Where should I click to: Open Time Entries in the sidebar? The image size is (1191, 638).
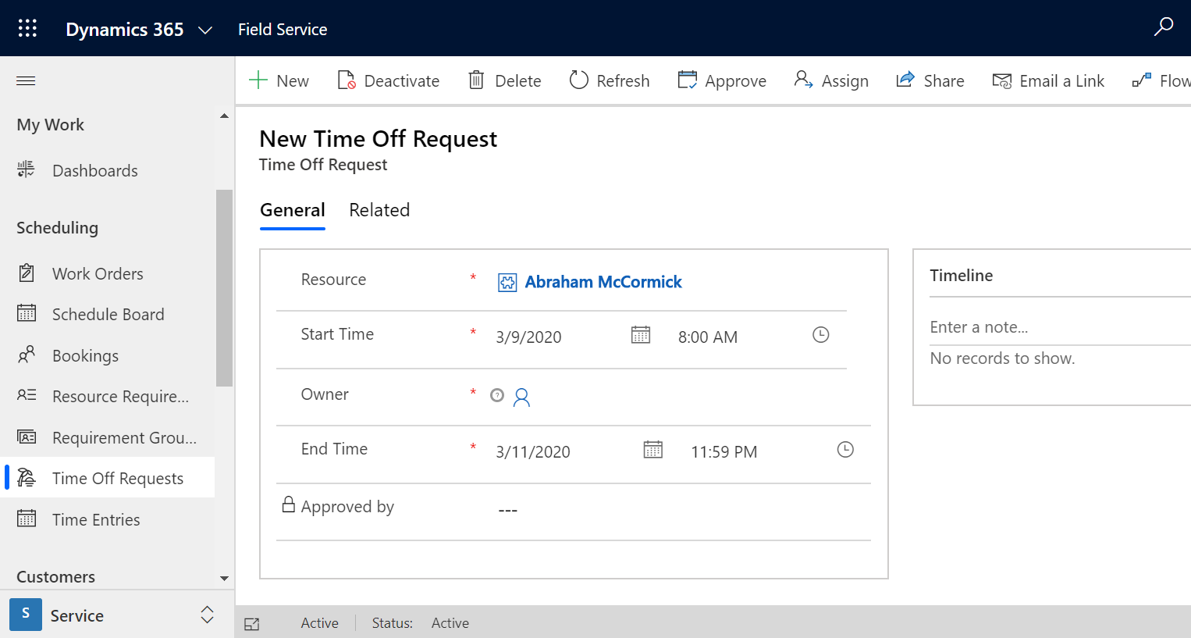[x=96, y=520]
